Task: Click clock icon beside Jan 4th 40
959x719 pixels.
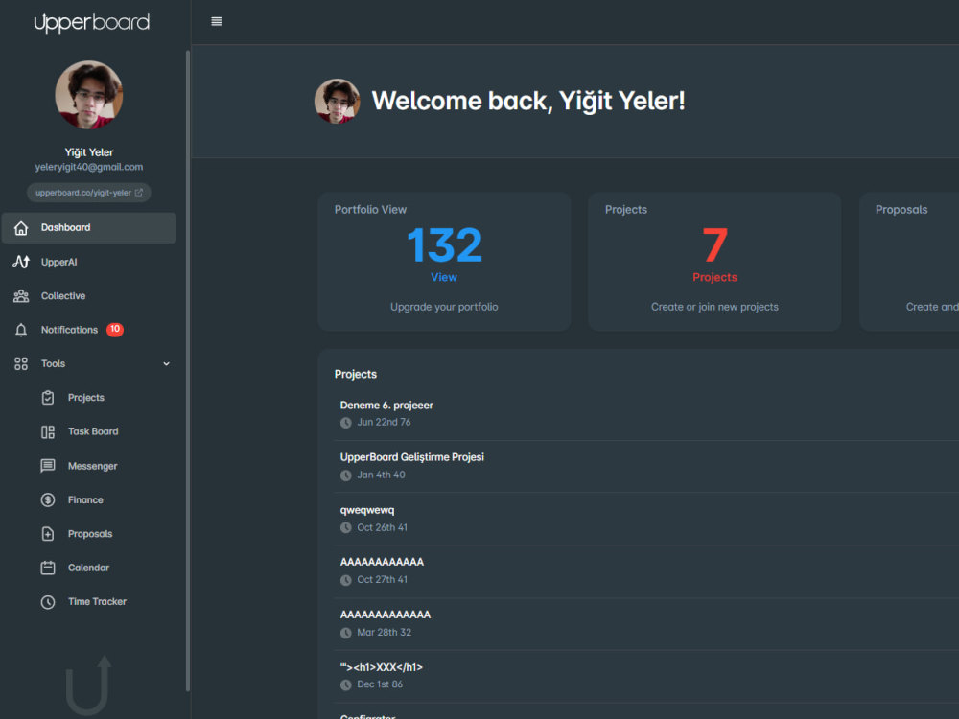Action: (345, 475)
